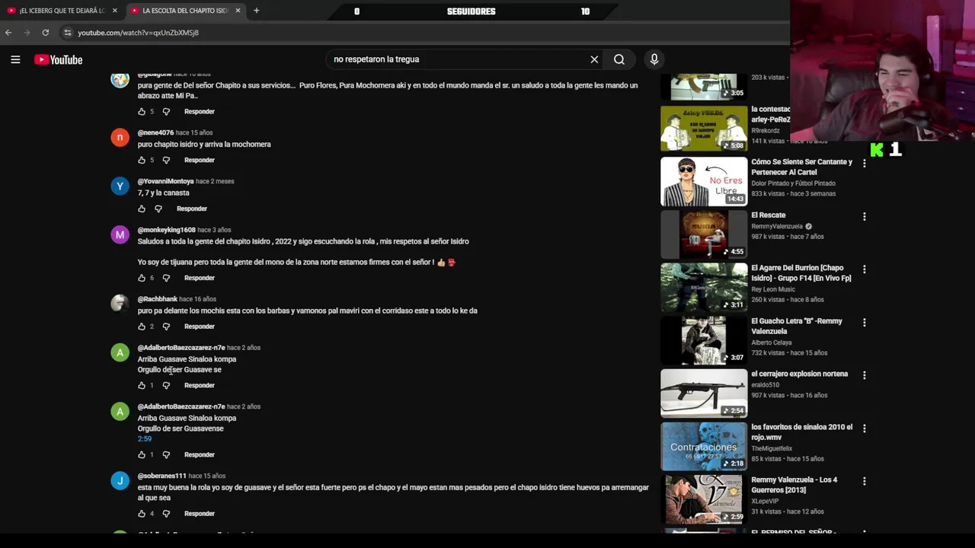975x548 pixels.
Task: Open El Guacho Letra "B" video title
Action: tap(797, 327)
